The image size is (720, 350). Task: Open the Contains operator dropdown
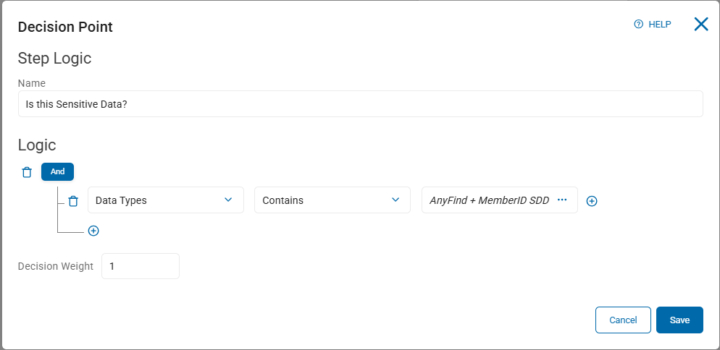tap(332, 200)
